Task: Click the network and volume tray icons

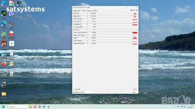Action: (x=183, y=107)
